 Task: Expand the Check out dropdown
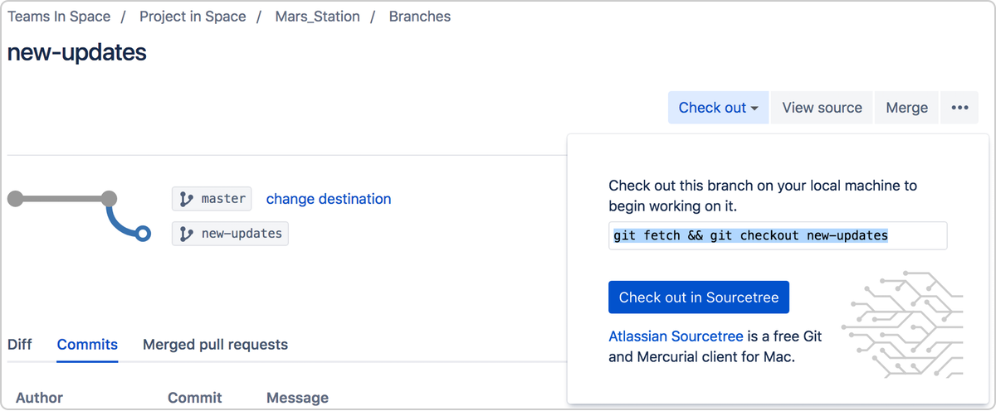tap(718, 108)
